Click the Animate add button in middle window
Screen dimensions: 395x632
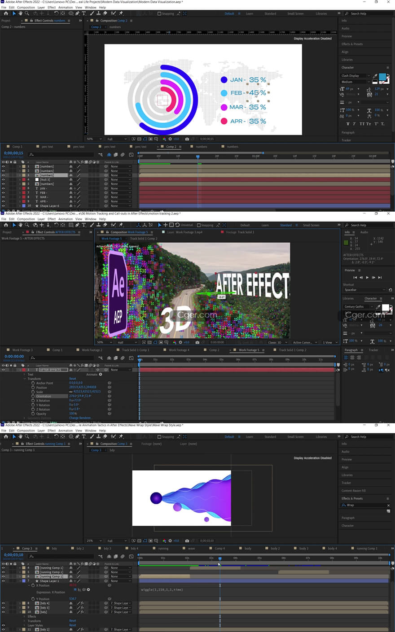click(101, 374)
